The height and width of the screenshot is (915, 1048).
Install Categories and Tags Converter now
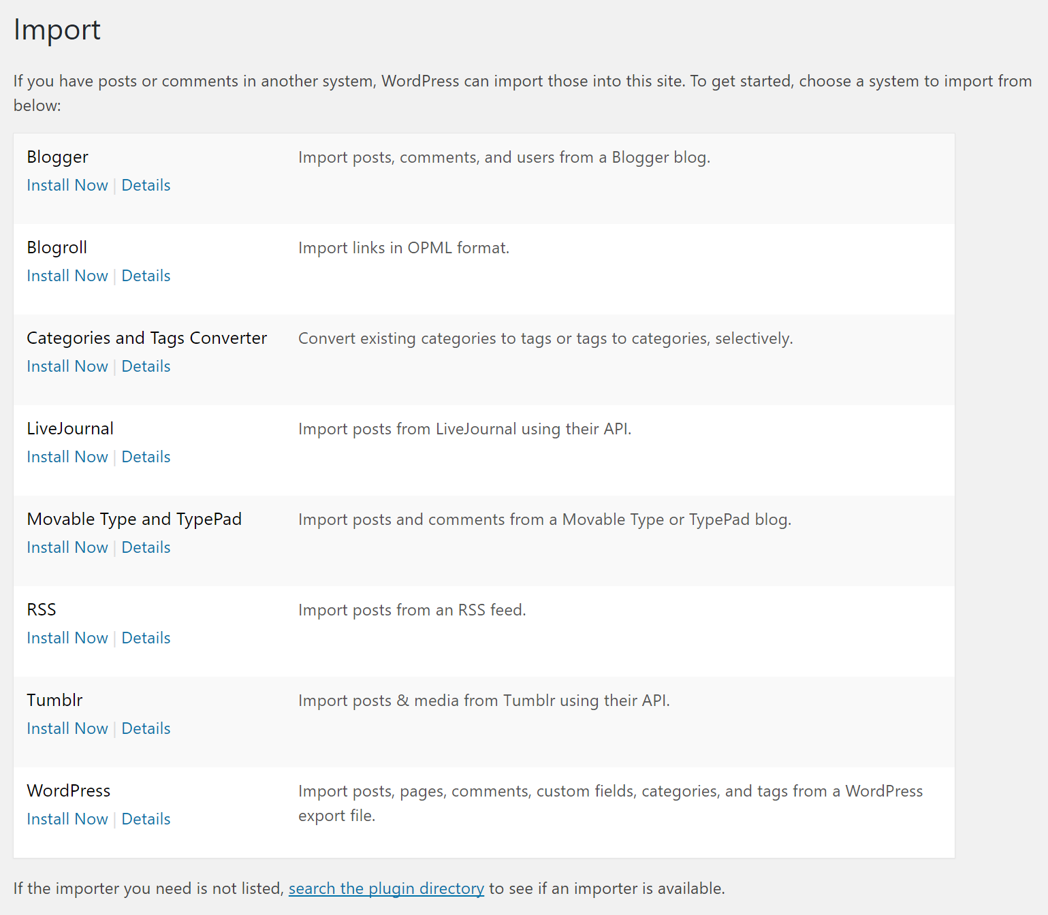click(x=67, y=366)
